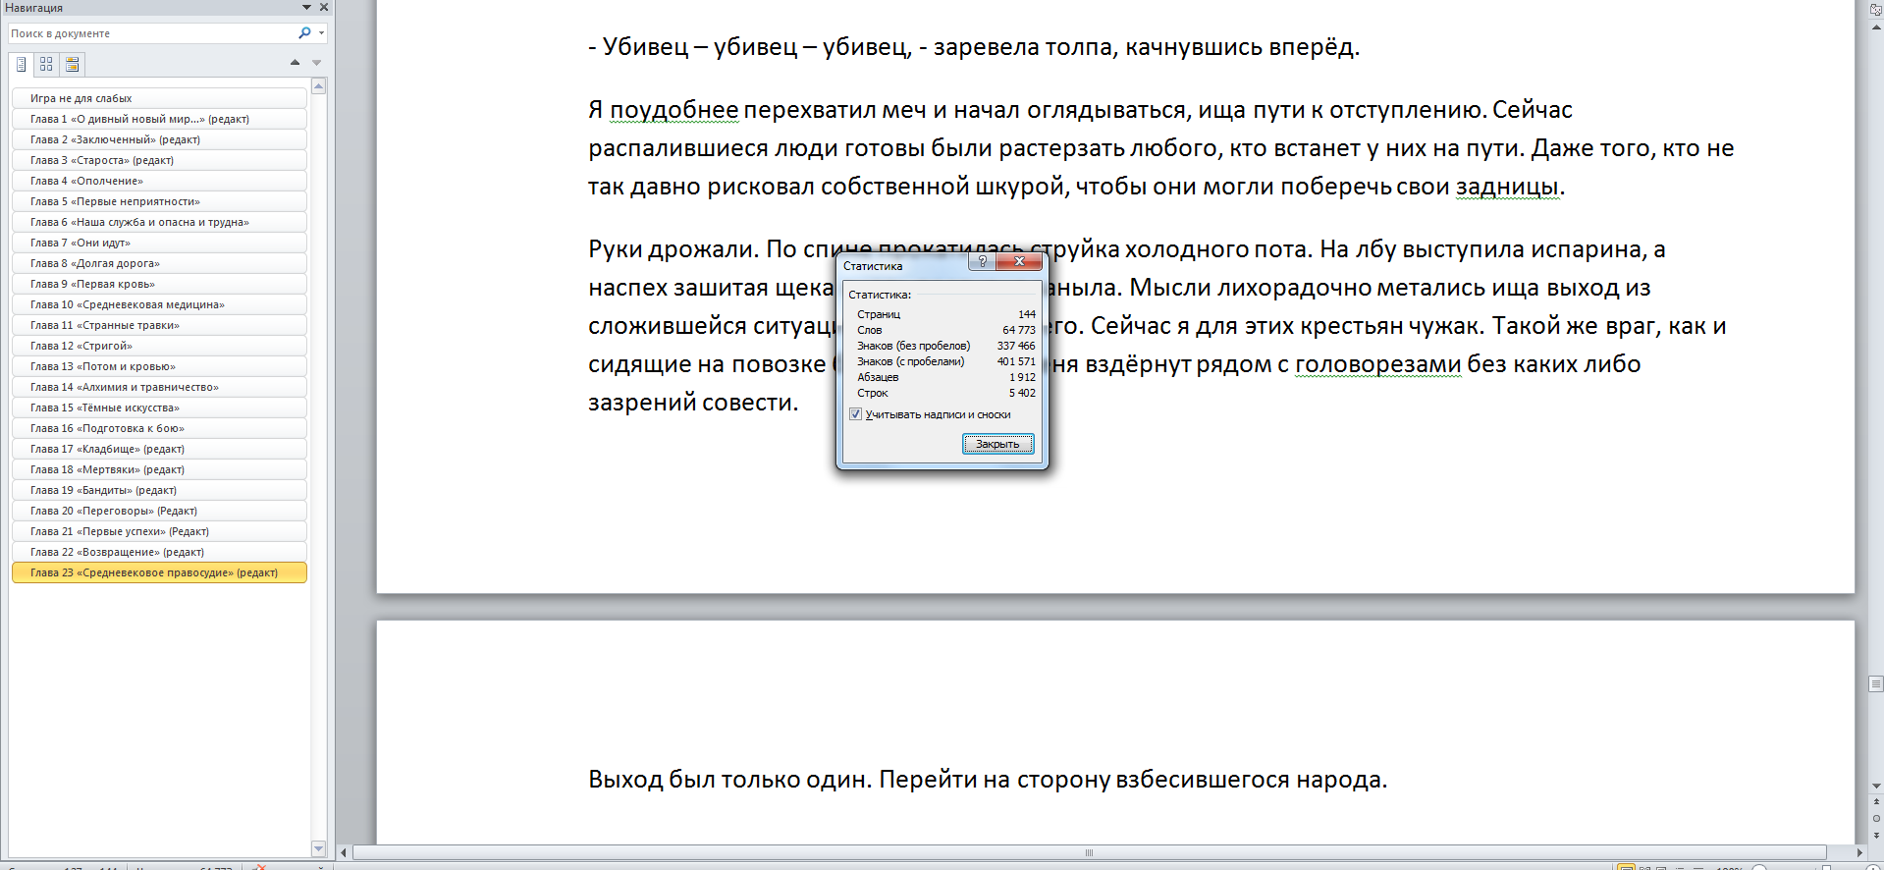The image size is (1884, 870).
Task: Uncheck 'Учитывать надписи и сноски' checkbox
Action: [x=855, y=414]
